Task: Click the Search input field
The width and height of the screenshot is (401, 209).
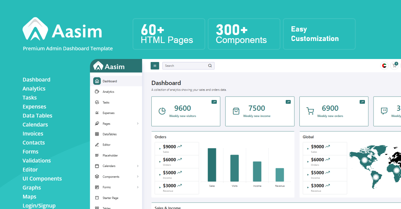Action: [x=184, y=66]
